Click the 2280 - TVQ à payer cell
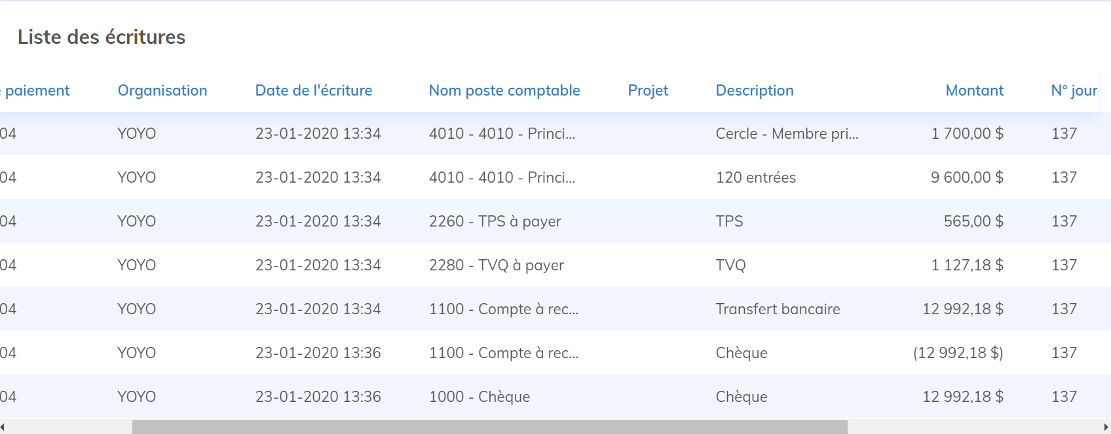This screenshot has width=1111, height=434. click(x=496, y=265)
